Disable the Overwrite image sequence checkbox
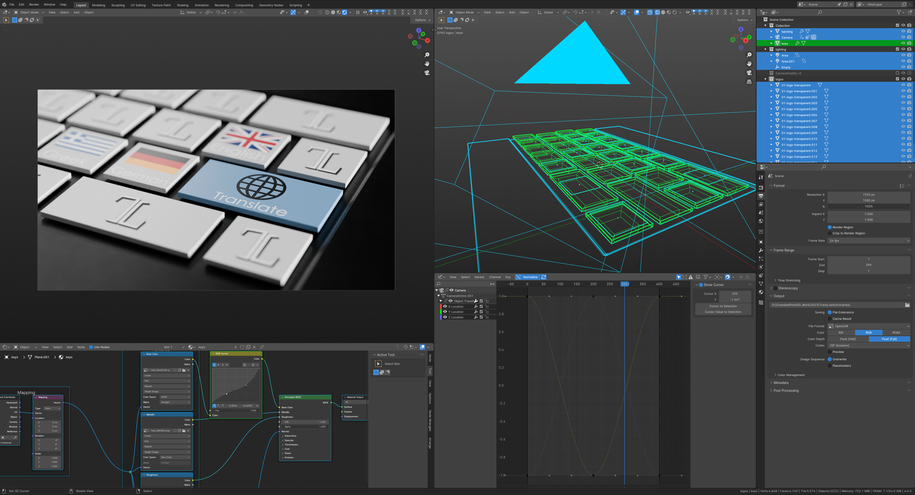 pyautogui.click(x=830, y=359)
